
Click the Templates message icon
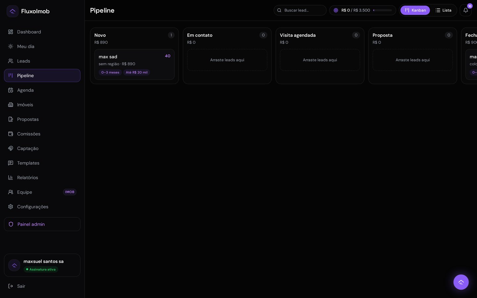click(11, 163)
